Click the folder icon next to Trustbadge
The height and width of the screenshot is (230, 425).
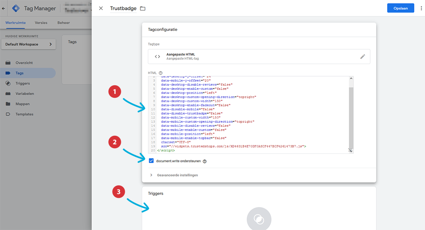point(143,8)
